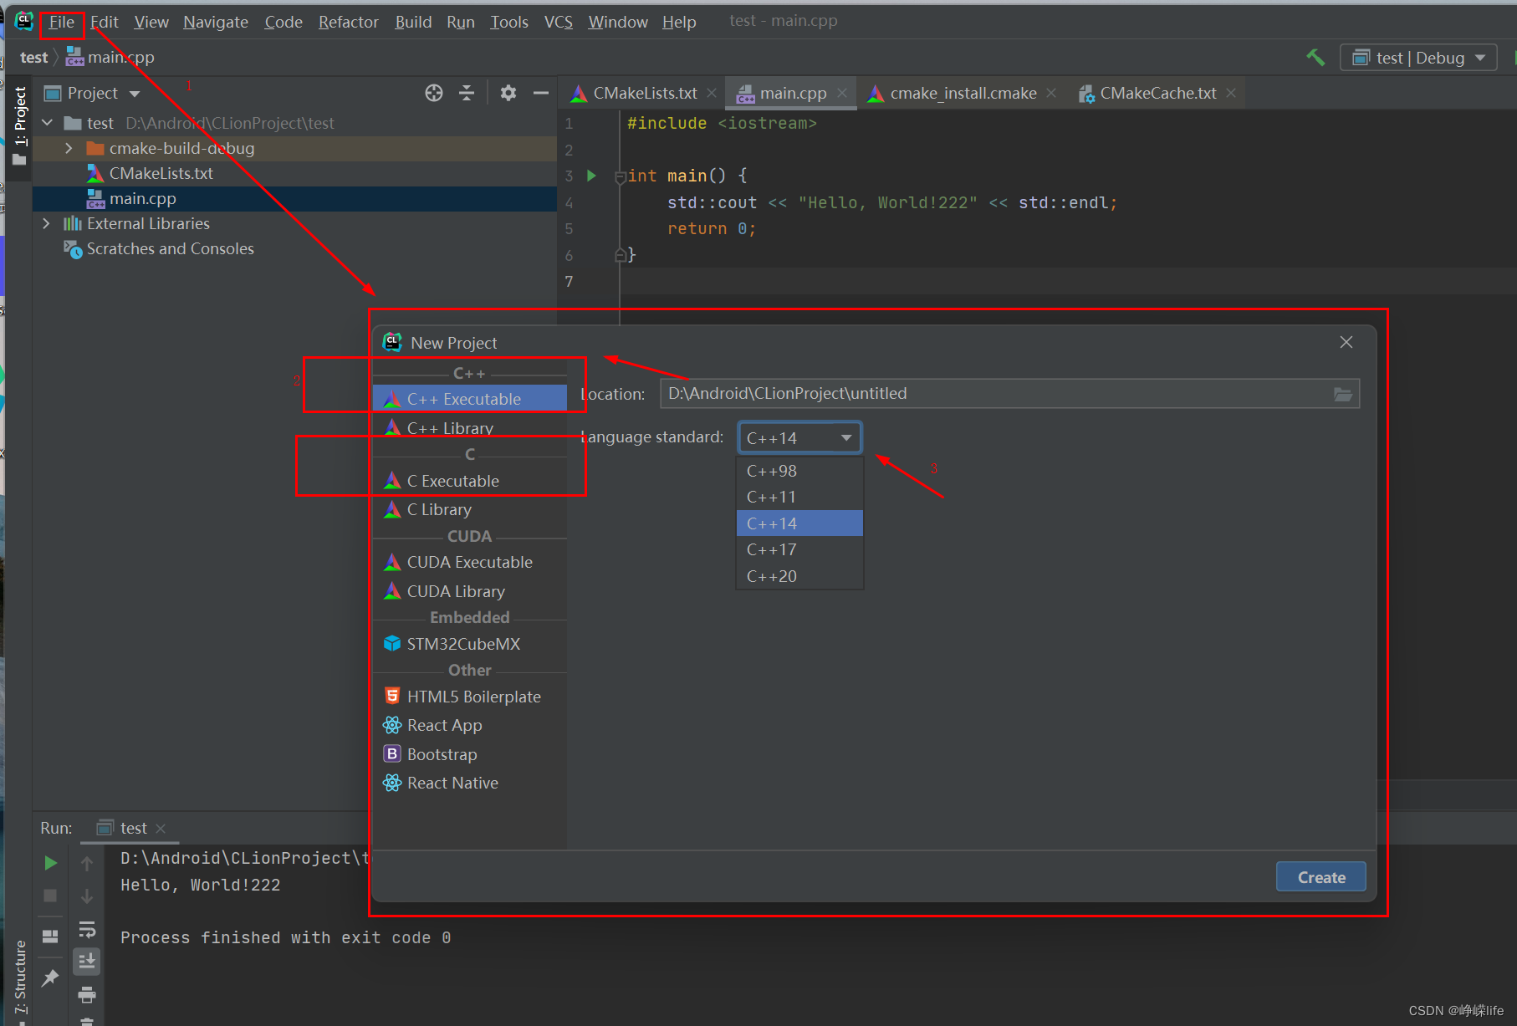The height and width of the screenshot is (1026, 1517).
Task: Open the Refactor menu
Action: 348,22
